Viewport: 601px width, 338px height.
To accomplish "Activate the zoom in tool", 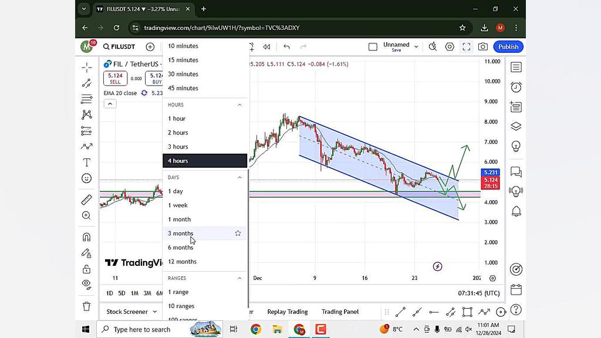I will coord(87,215).
